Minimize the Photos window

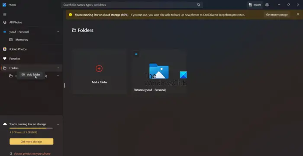pyautogui.click(x=279, y=5)
